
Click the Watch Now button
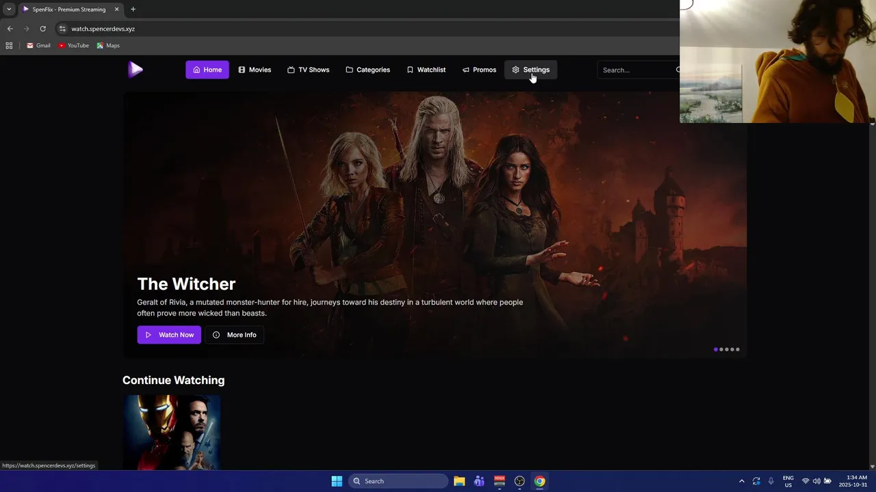(169, 335)
